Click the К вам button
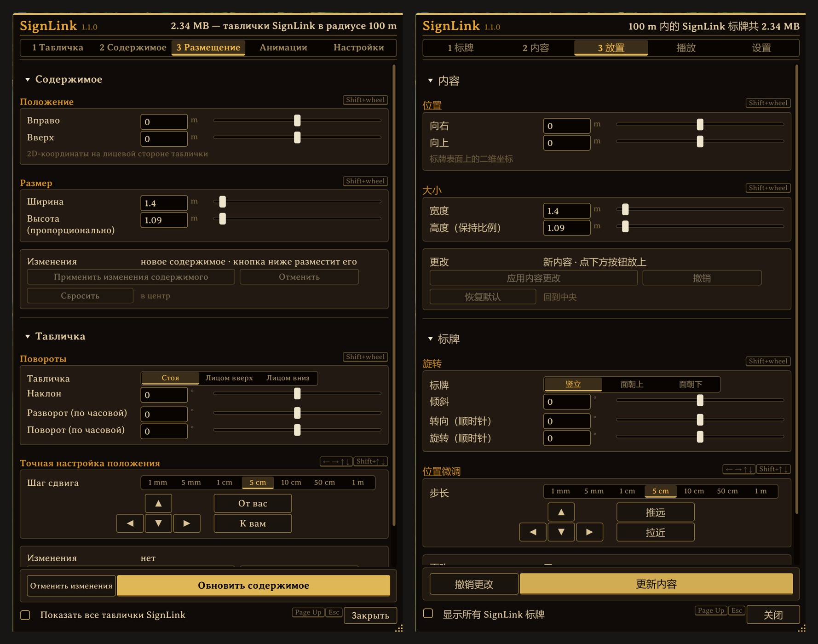The image size is (818, 644). tap(253, 523)
